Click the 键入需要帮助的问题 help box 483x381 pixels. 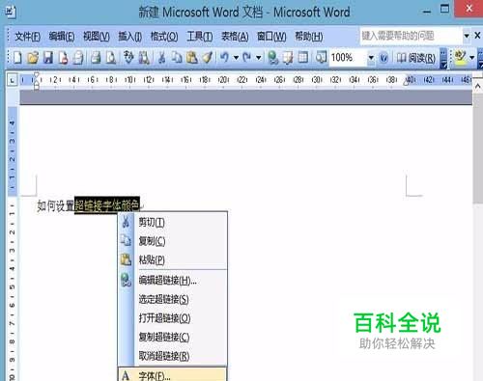point(411,36)
